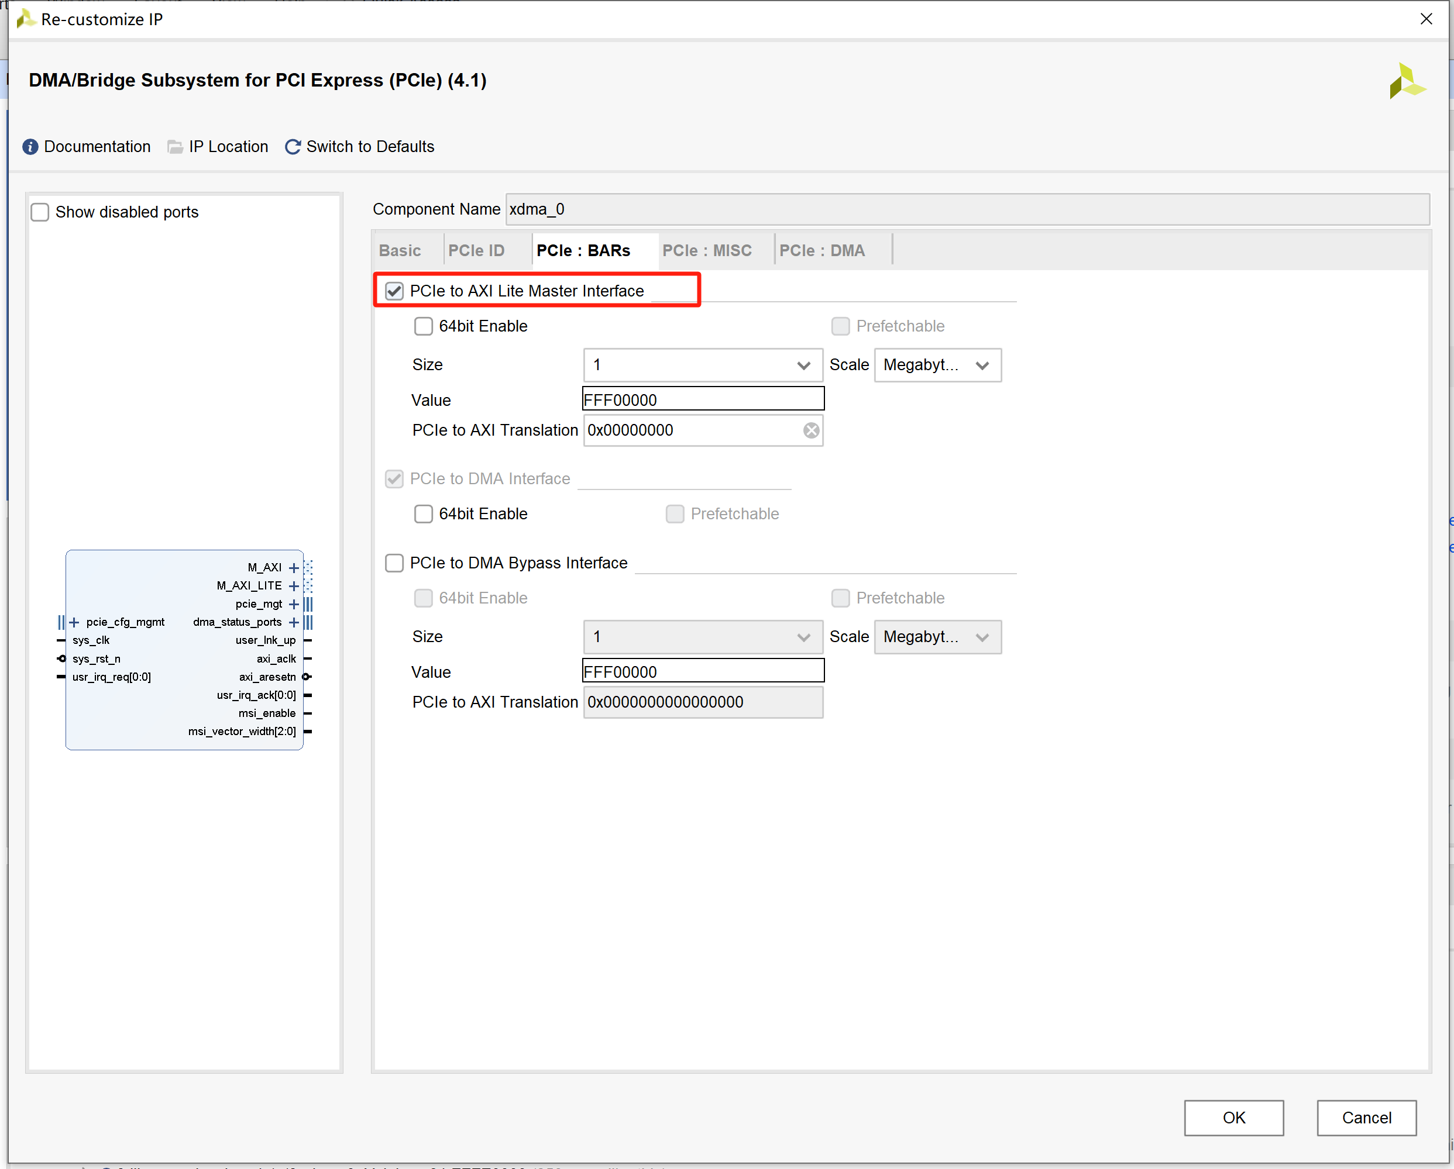Expand the pcie_cfg_mgmt interface plus icon
Screen dimensions: 1454x1169
tap(74, 622)
